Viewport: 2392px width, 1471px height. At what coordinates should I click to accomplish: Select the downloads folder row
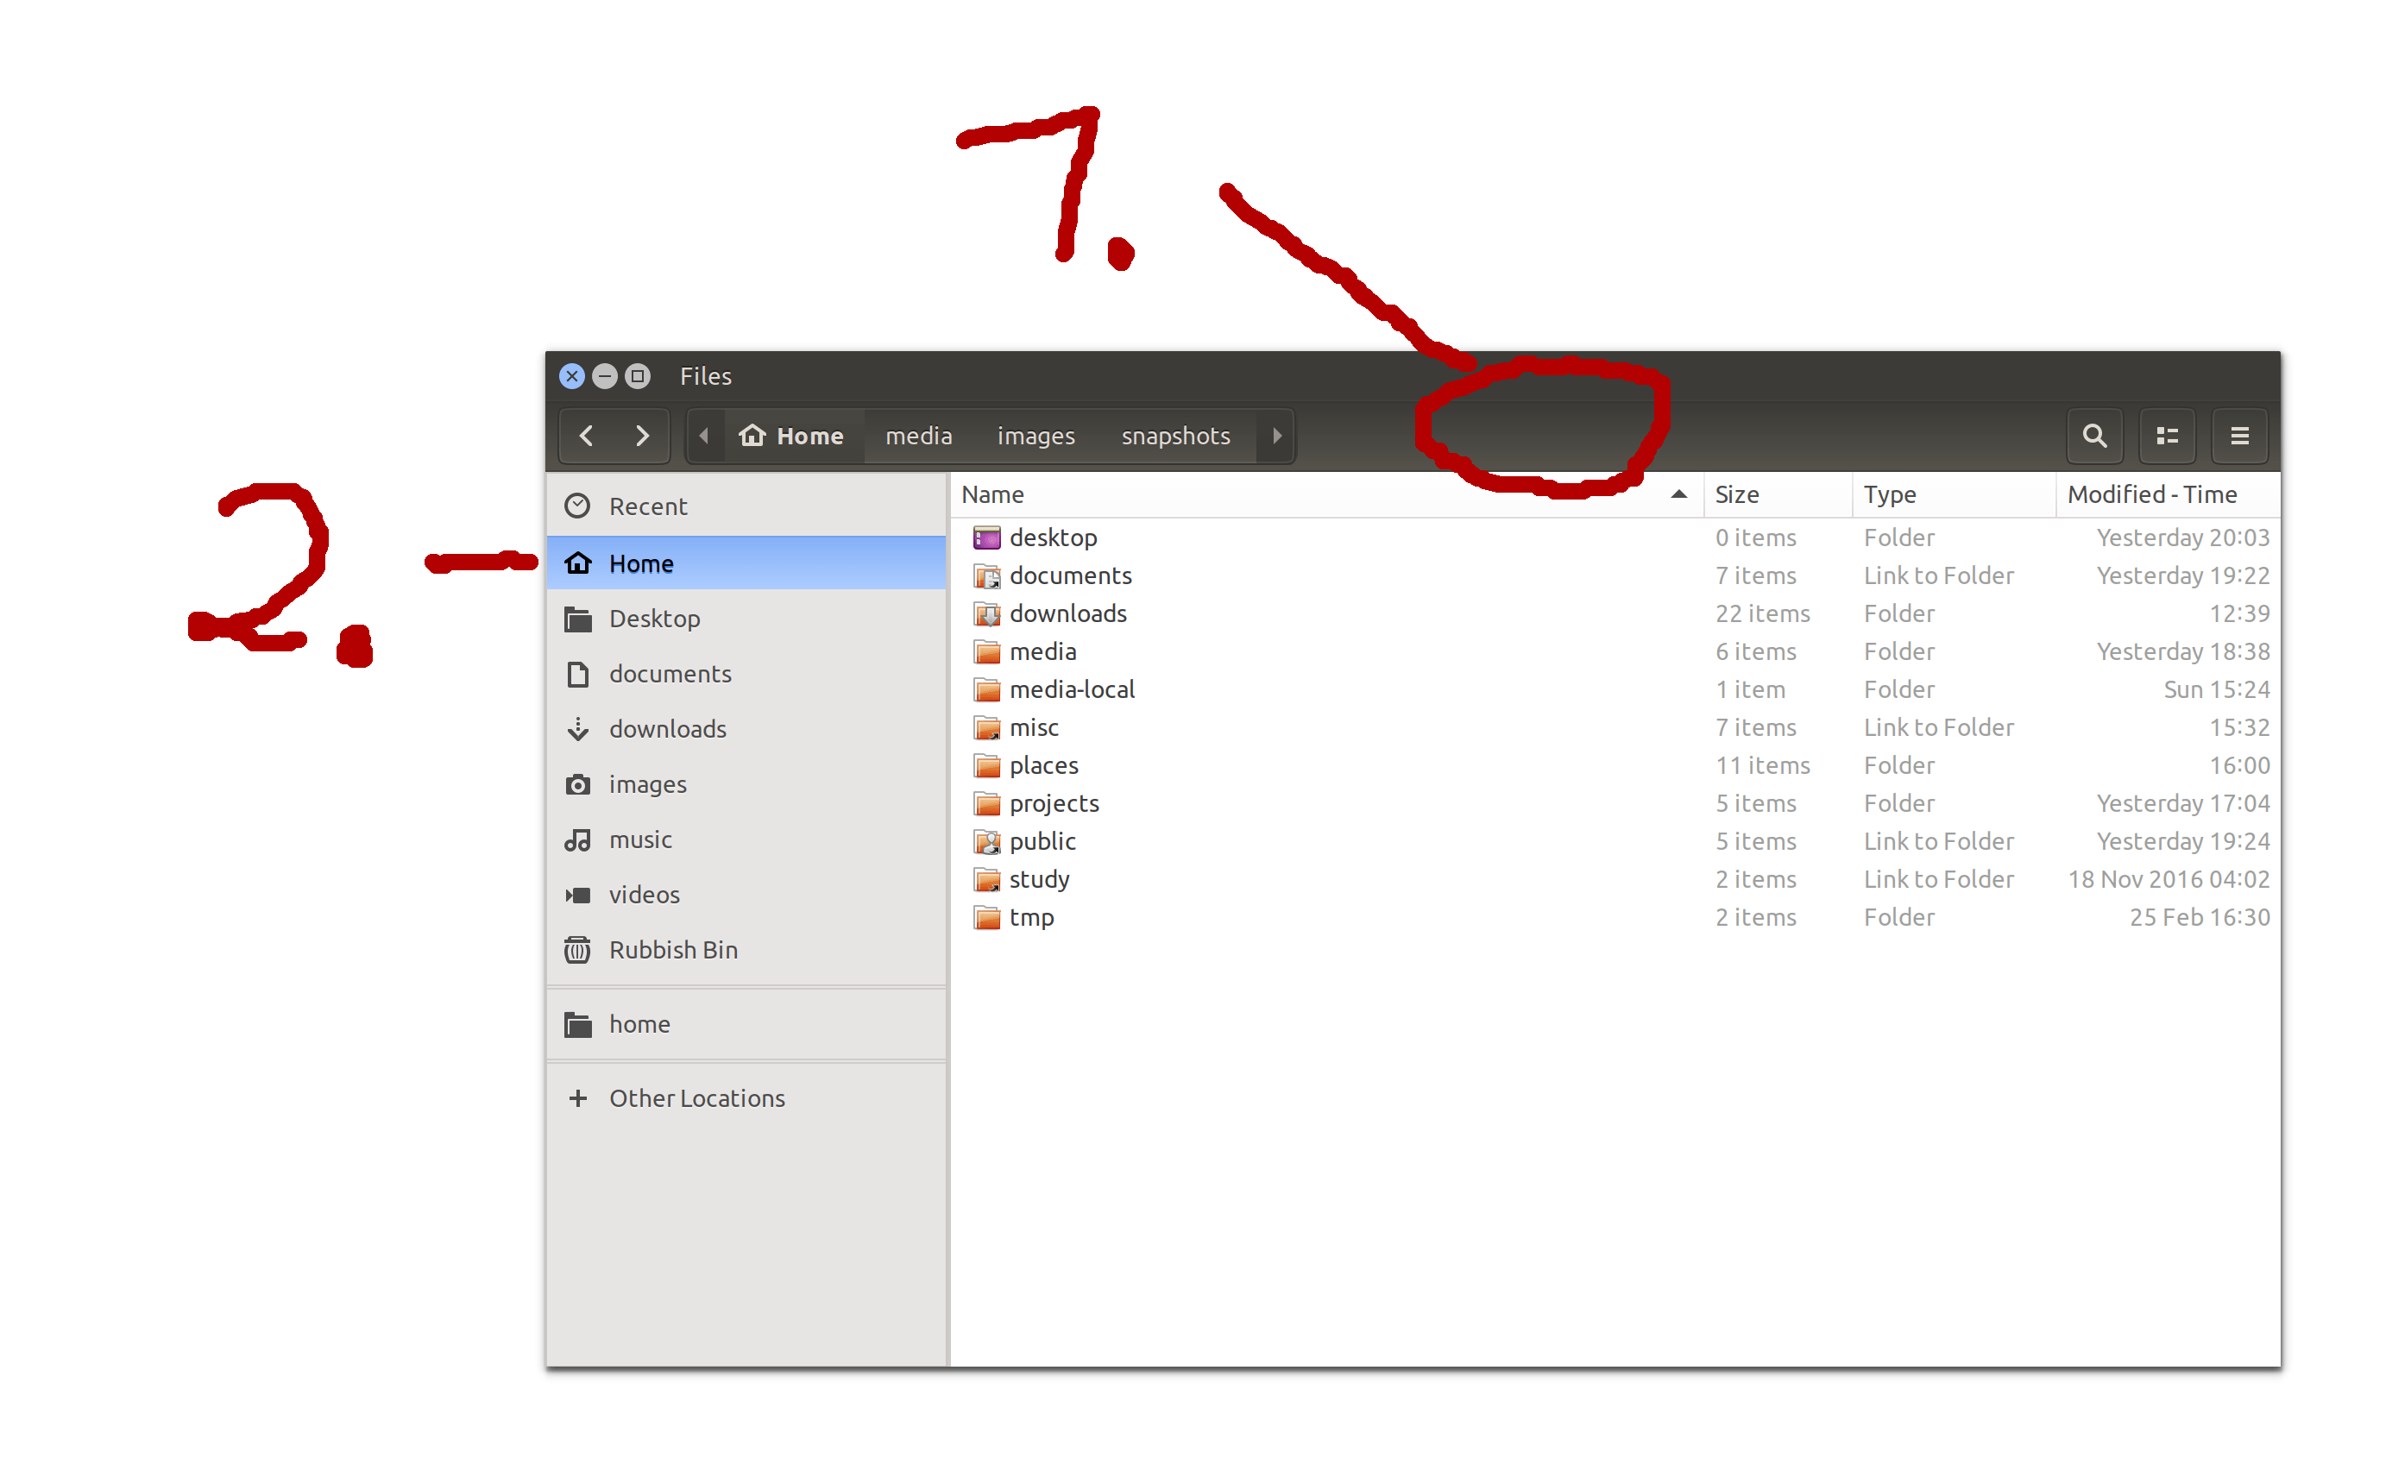click(1067, 614)
